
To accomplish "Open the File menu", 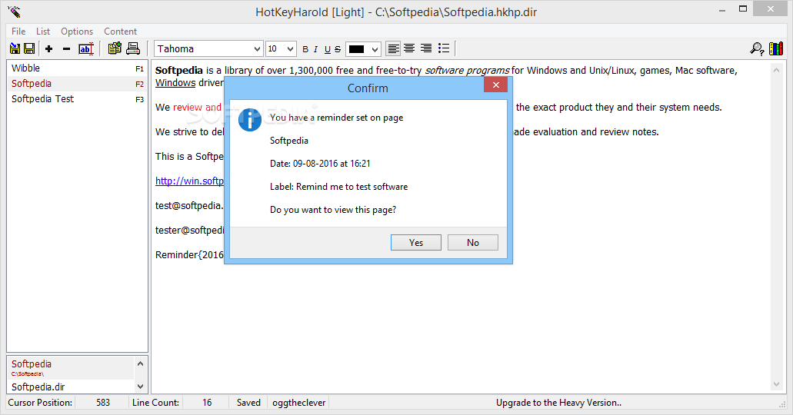I will click(x=18, y=32).
